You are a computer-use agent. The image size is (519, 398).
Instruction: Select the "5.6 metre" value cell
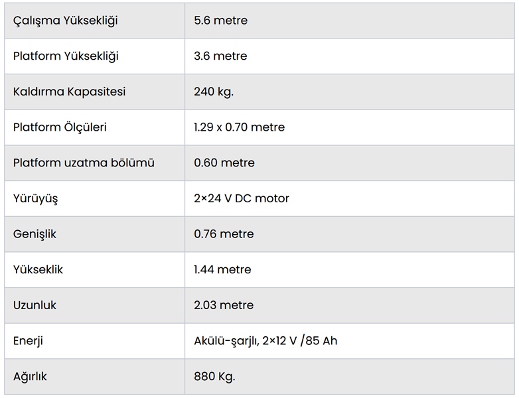coord(220,21)
